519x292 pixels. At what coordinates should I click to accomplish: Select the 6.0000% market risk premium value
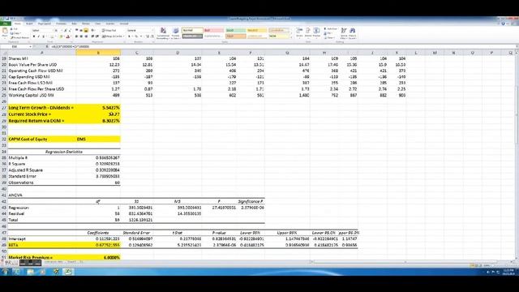(x=98, y=257)
